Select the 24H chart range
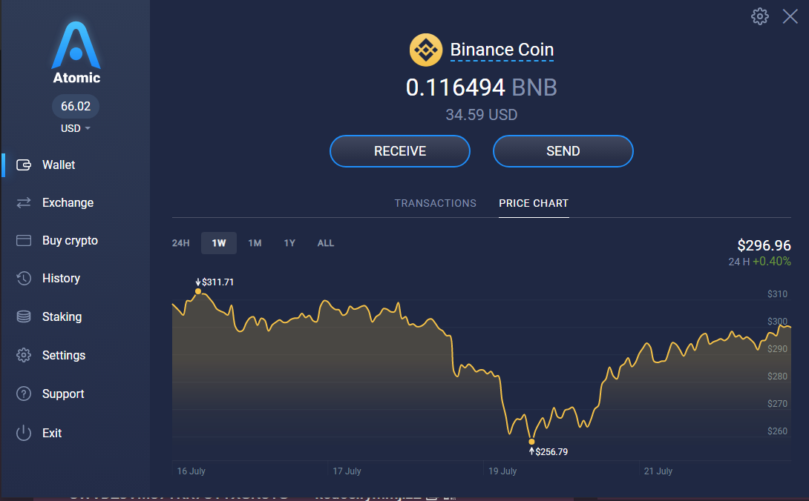Image resolution: width=809 pixels, height=501 pixels. 180,243
